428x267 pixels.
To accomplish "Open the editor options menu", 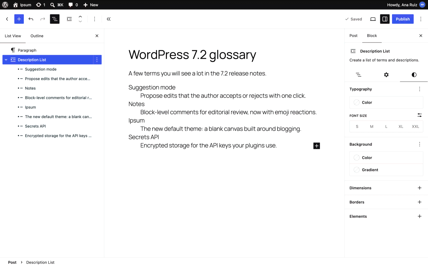I will point(421,19).
